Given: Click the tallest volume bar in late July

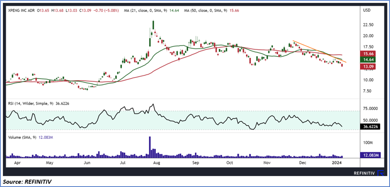Looking at the screenshot, I should 150,147.
